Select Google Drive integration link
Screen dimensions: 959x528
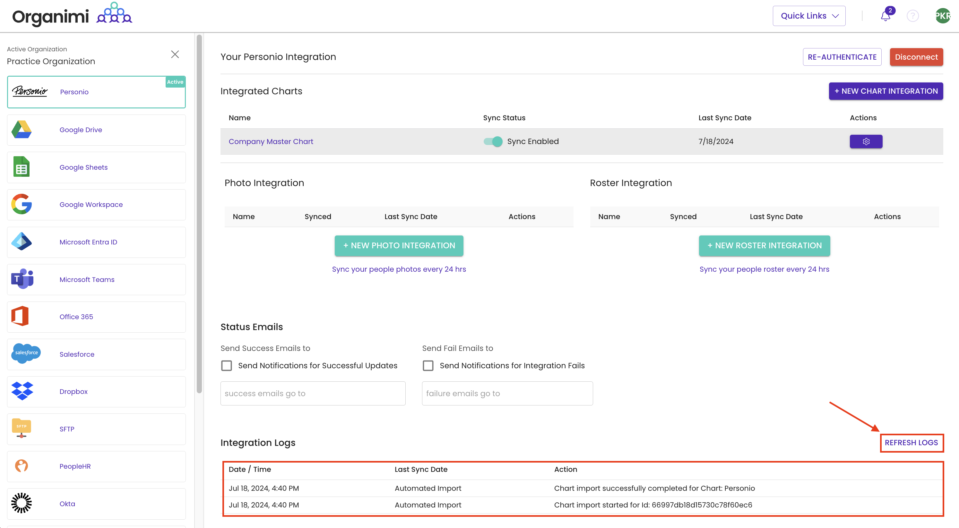(x=81, y=130)
